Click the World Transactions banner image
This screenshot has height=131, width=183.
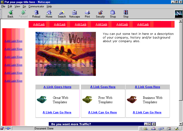point(65,54)
